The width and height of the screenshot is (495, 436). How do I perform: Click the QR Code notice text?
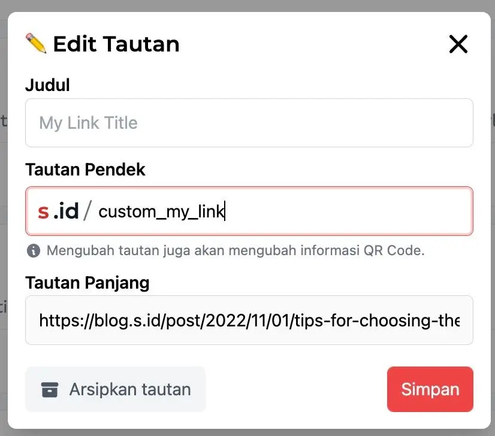235,250
